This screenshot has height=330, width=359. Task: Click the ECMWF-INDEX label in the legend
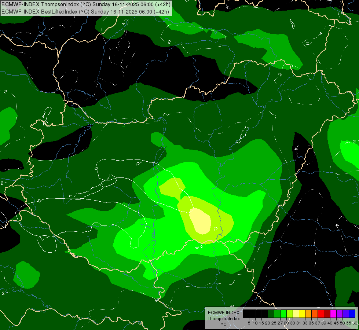click(x=224, y=313)
